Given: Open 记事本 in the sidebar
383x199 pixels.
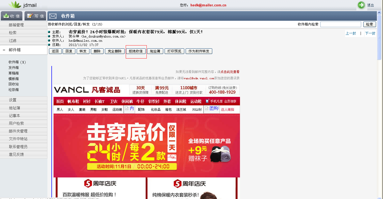Looking at the screenshot, I should click(14, 115).
